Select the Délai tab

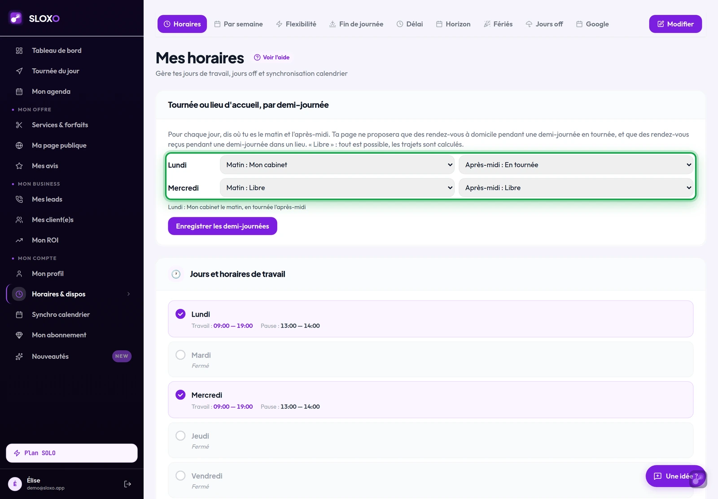(410, 24)
